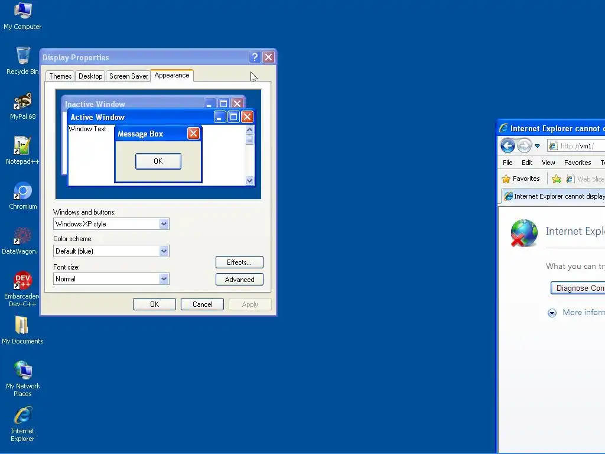Viewport: 605px width, 454px height.
Task: Select the Internet Explorer desktop icon
Action: [x=22, y=424]
